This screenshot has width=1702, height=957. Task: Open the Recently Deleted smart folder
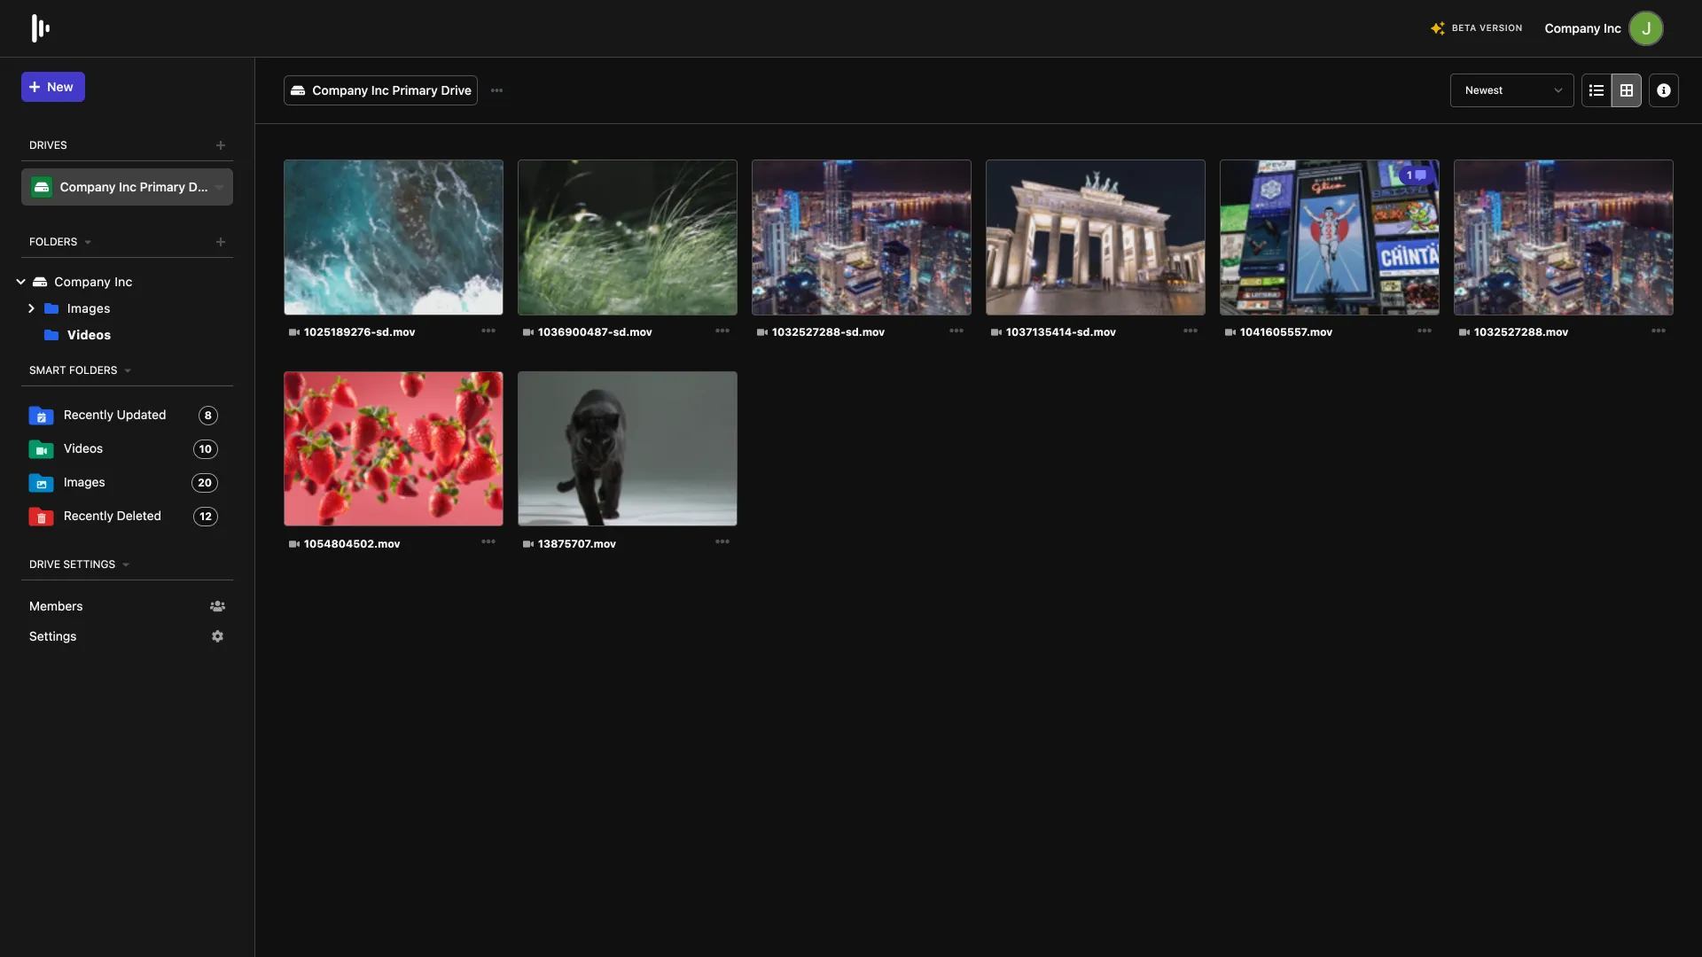[112, 516]
